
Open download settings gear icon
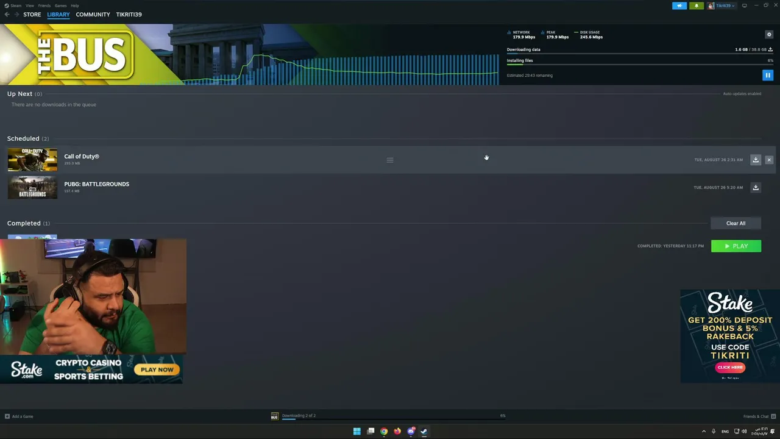click(769, 34)
